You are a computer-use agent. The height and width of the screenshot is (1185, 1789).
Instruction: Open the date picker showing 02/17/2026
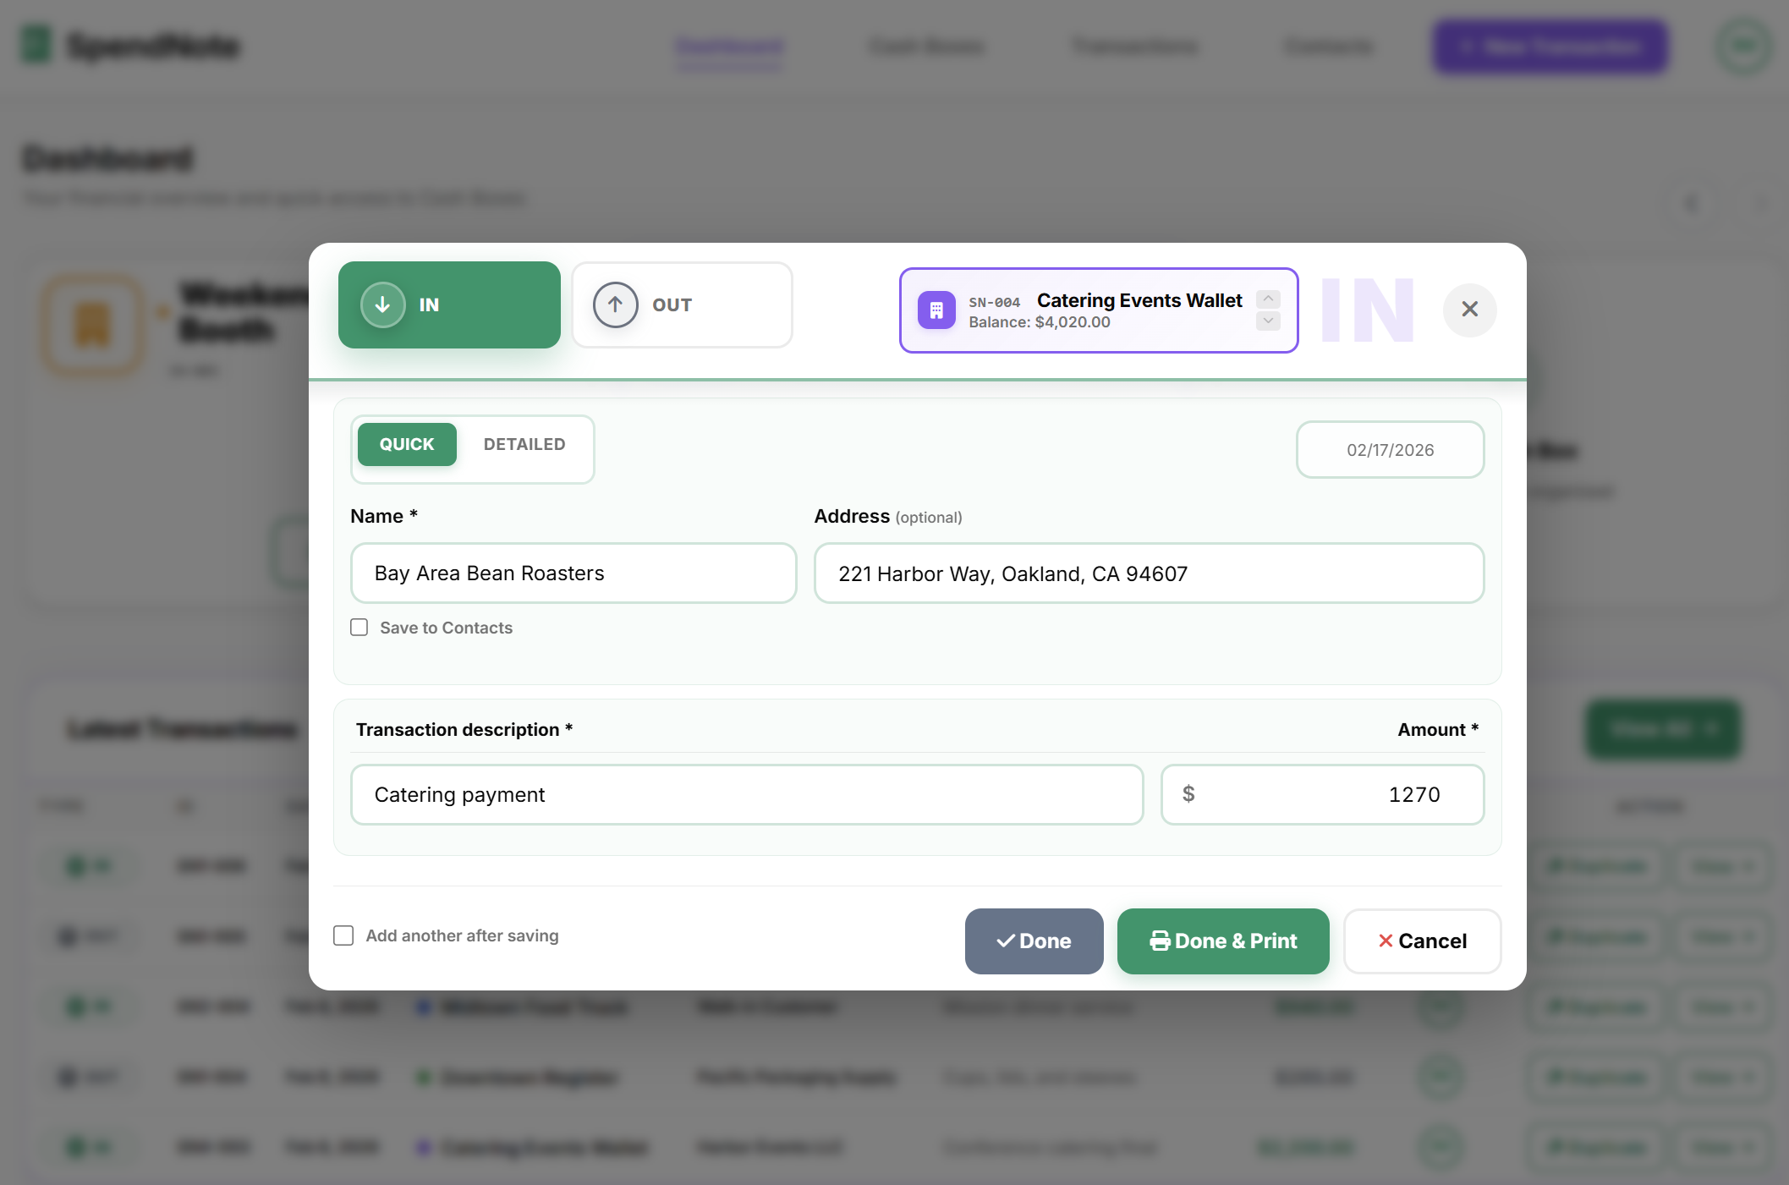pos(1390,449)
